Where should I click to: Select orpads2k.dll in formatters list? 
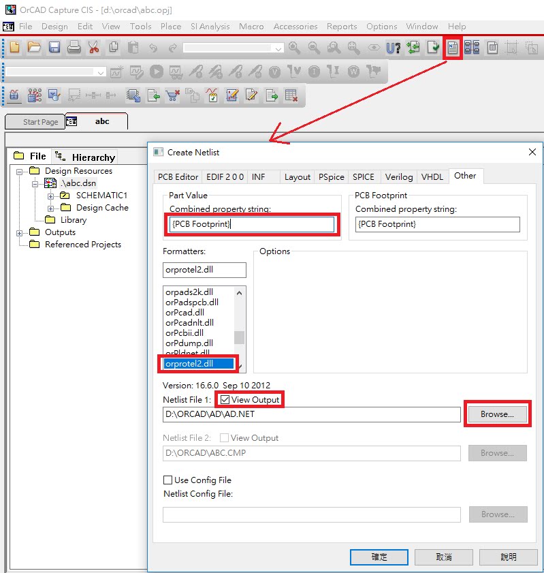[x=189, y=292]
